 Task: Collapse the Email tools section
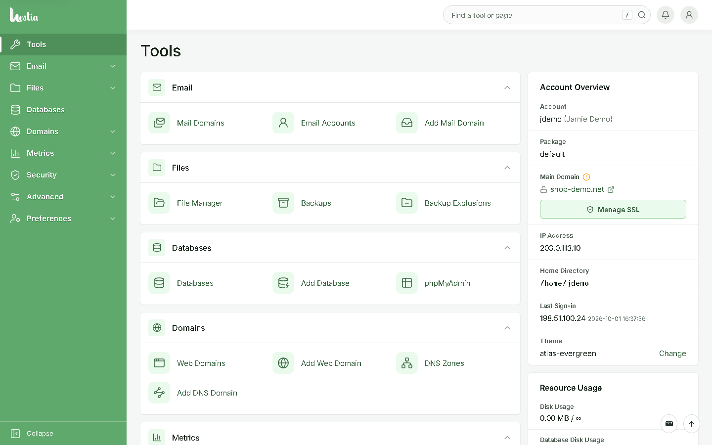point(507,88)
